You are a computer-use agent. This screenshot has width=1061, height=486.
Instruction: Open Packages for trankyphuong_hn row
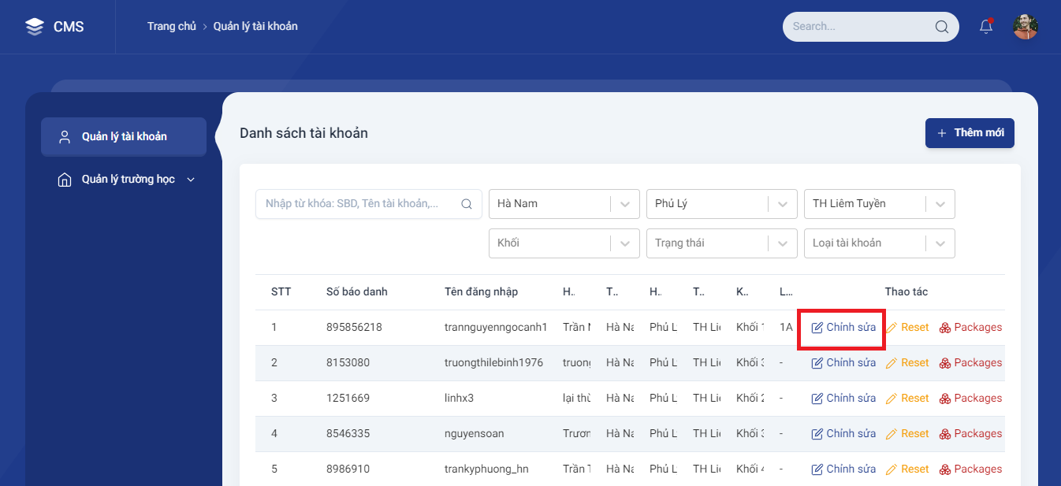tap(970, 469)
